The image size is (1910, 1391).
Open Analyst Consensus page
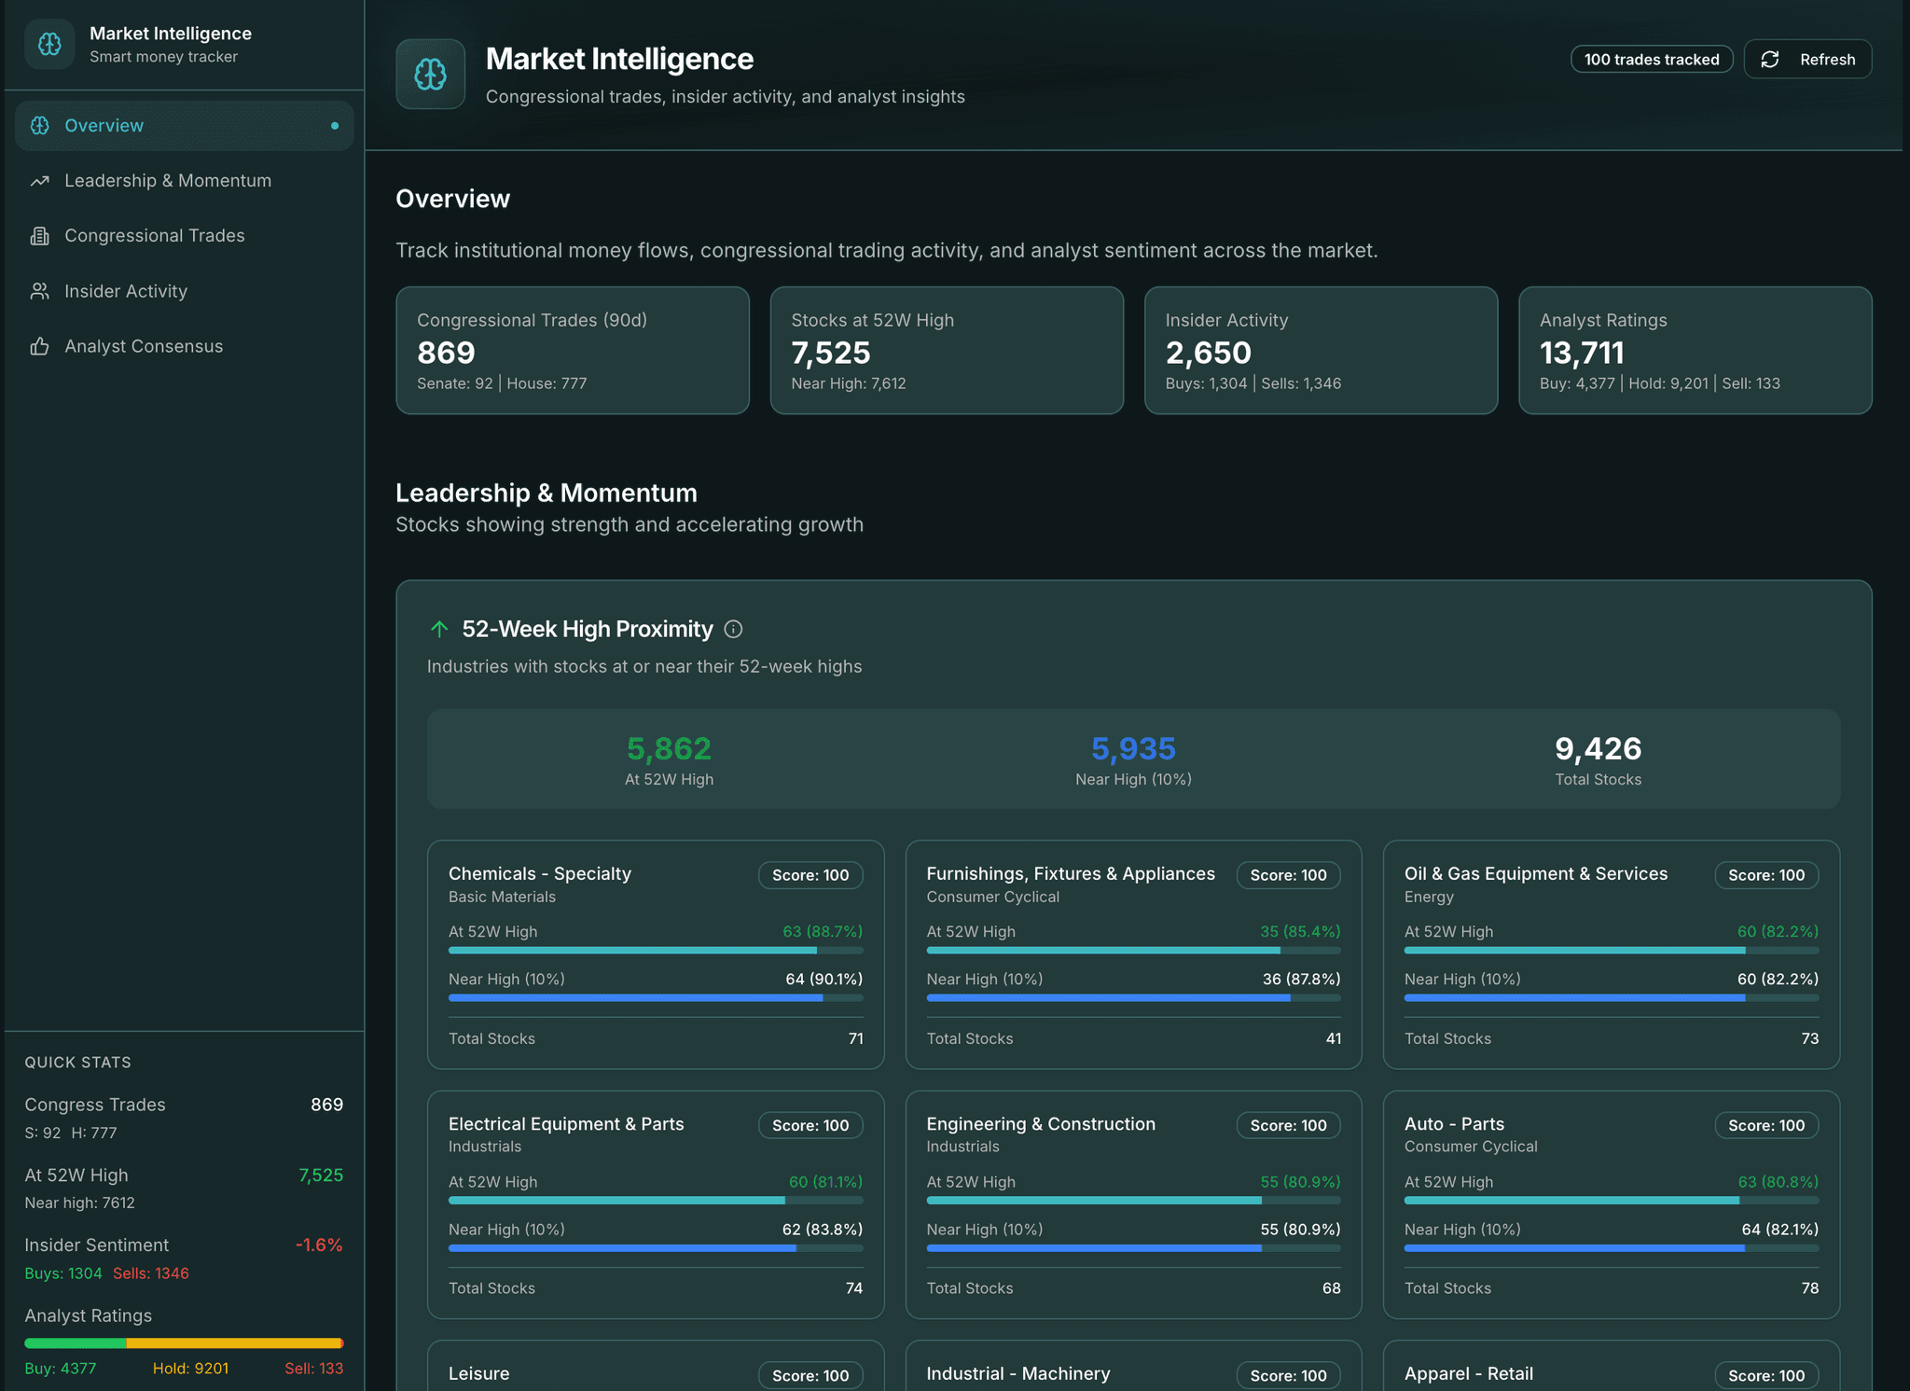pyautogui.click(x=185, y=346)
